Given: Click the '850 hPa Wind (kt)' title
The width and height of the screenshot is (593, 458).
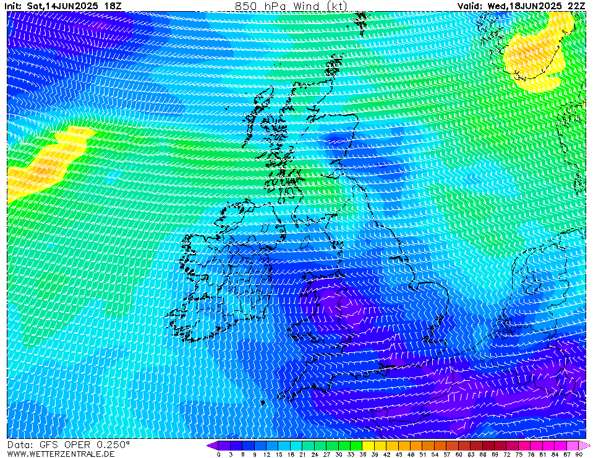Looking at the screenshot, I should 291,6.
